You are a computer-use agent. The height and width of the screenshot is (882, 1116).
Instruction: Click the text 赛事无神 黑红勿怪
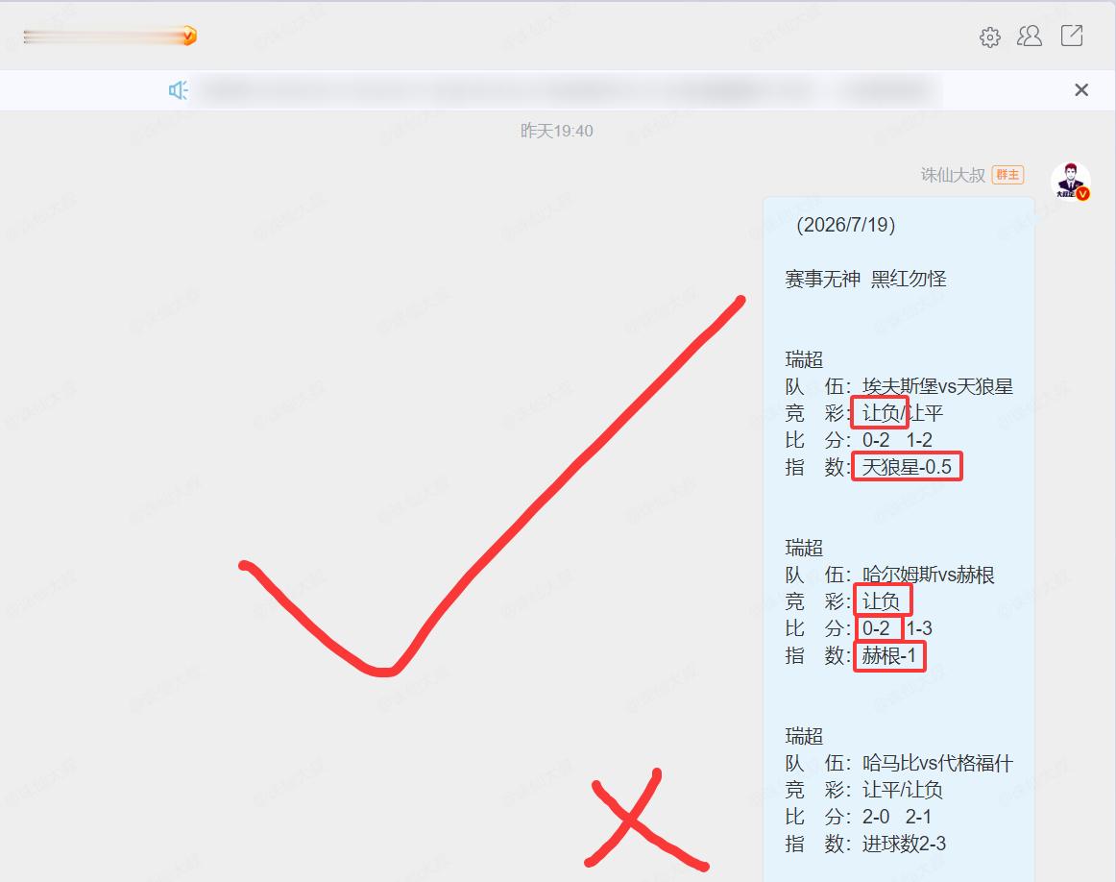(x=865, y=279)
